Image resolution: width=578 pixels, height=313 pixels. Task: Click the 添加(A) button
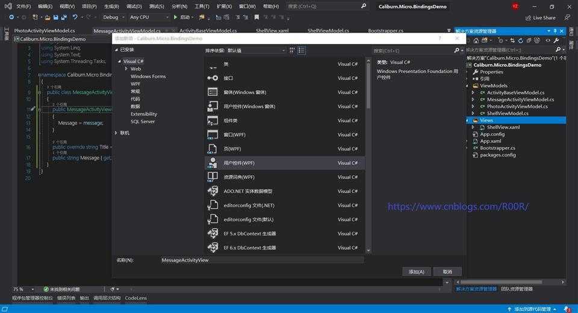click(x=417, y=271)
